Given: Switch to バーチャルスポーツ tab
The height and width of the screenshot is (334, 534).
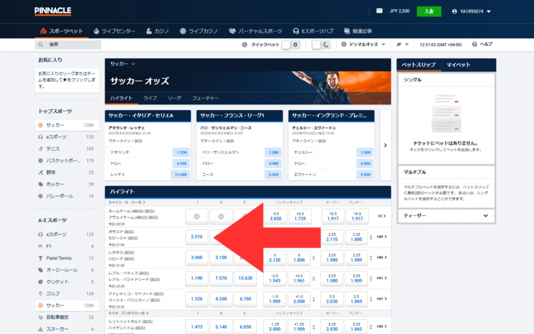Looking at the screenshot, I should (x=256, y=31).
